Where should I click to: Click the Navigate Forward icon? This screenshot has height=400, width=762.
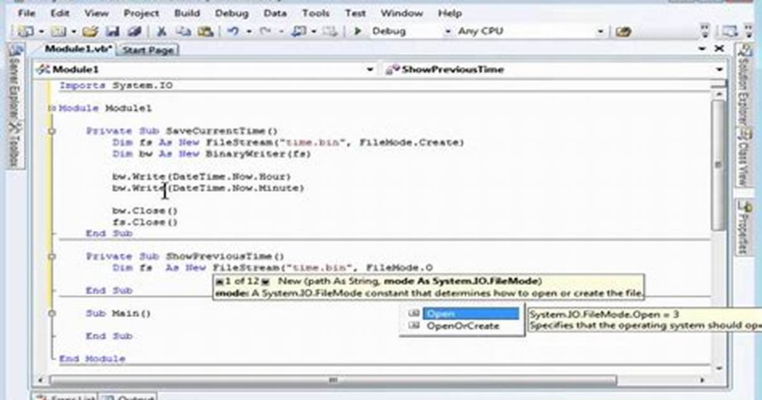[x=331, y=32]
